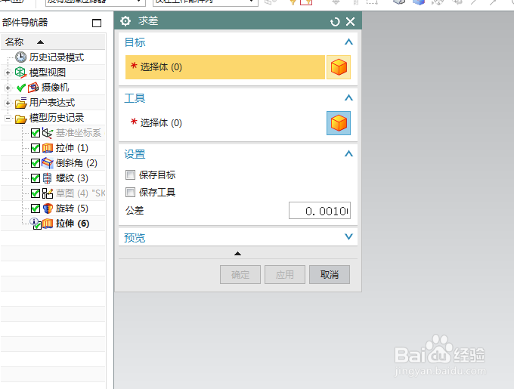Collapse the 工具 section chevron
514x389 pixels.
pos(348,97)
